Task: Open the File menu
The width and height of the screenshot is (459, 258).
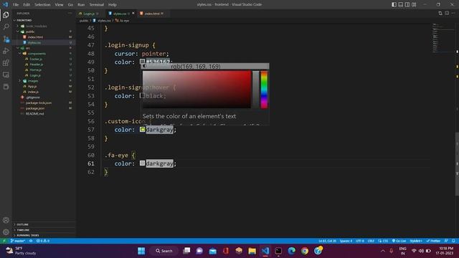Action: pyautogui.click(x=16, y=4)
